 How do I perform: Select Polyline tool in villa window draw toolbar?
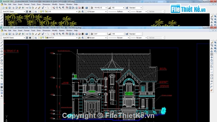[2, 48]
